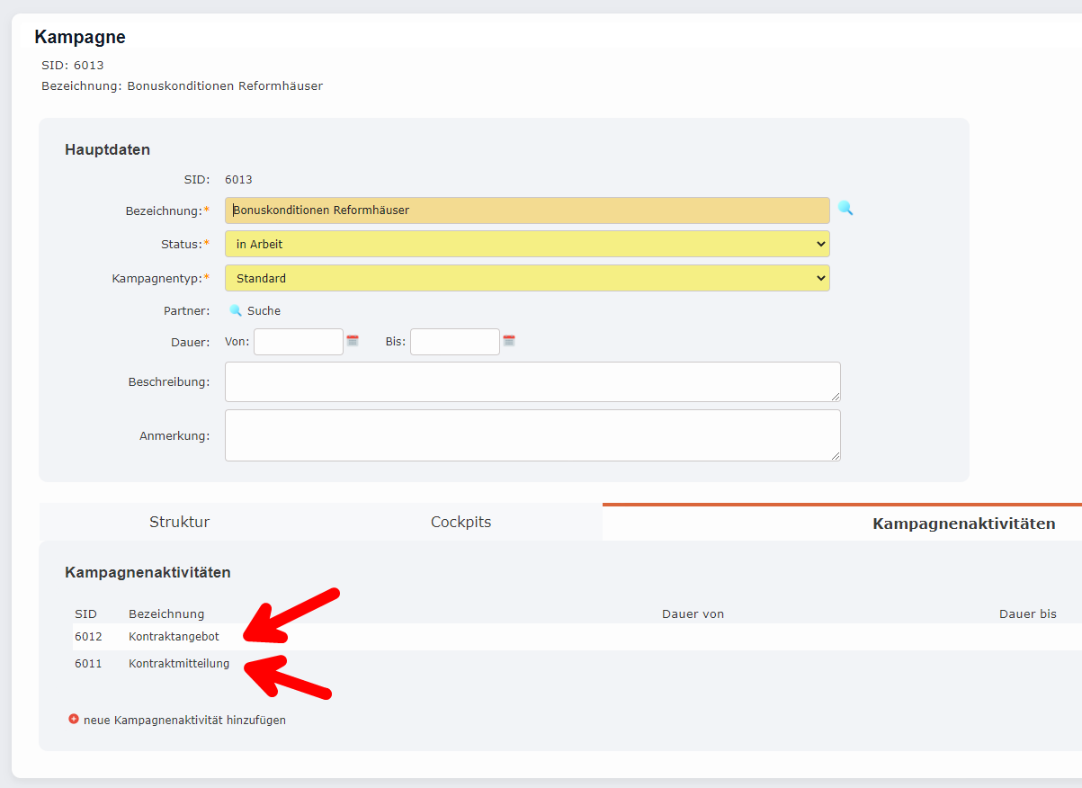Click the Dauer Von date input

(298, 341)
